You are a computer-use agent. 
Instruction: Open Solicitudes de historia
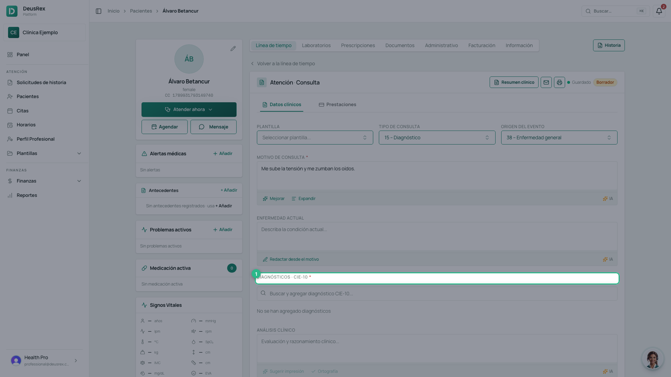coord(44,82)
